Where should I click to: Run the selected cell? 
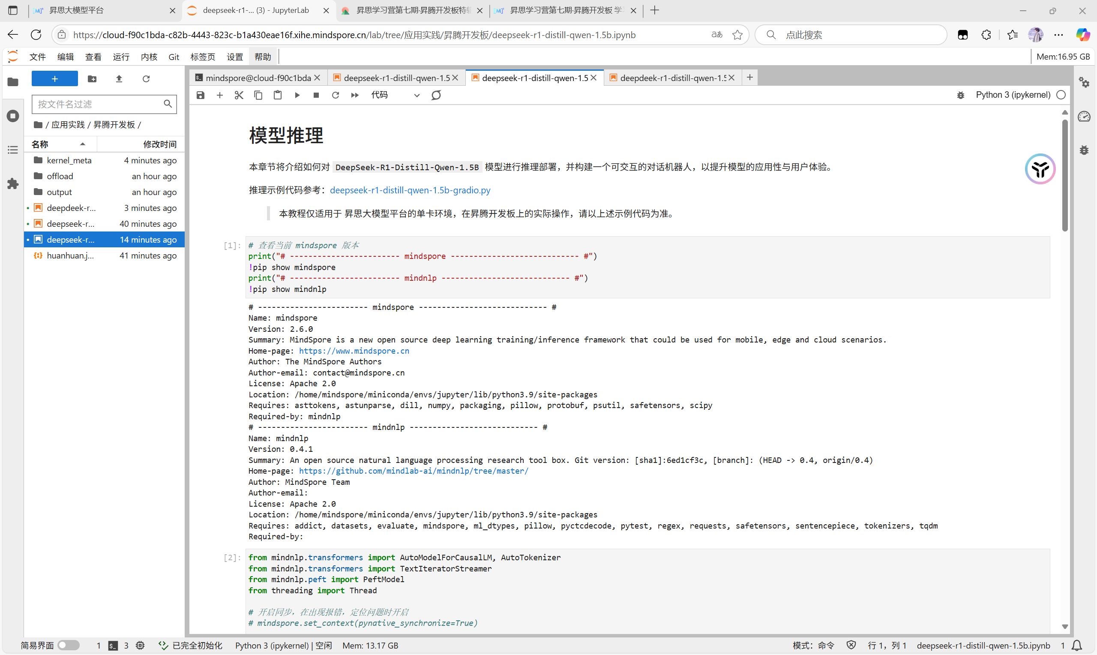[x=297, y=95]
